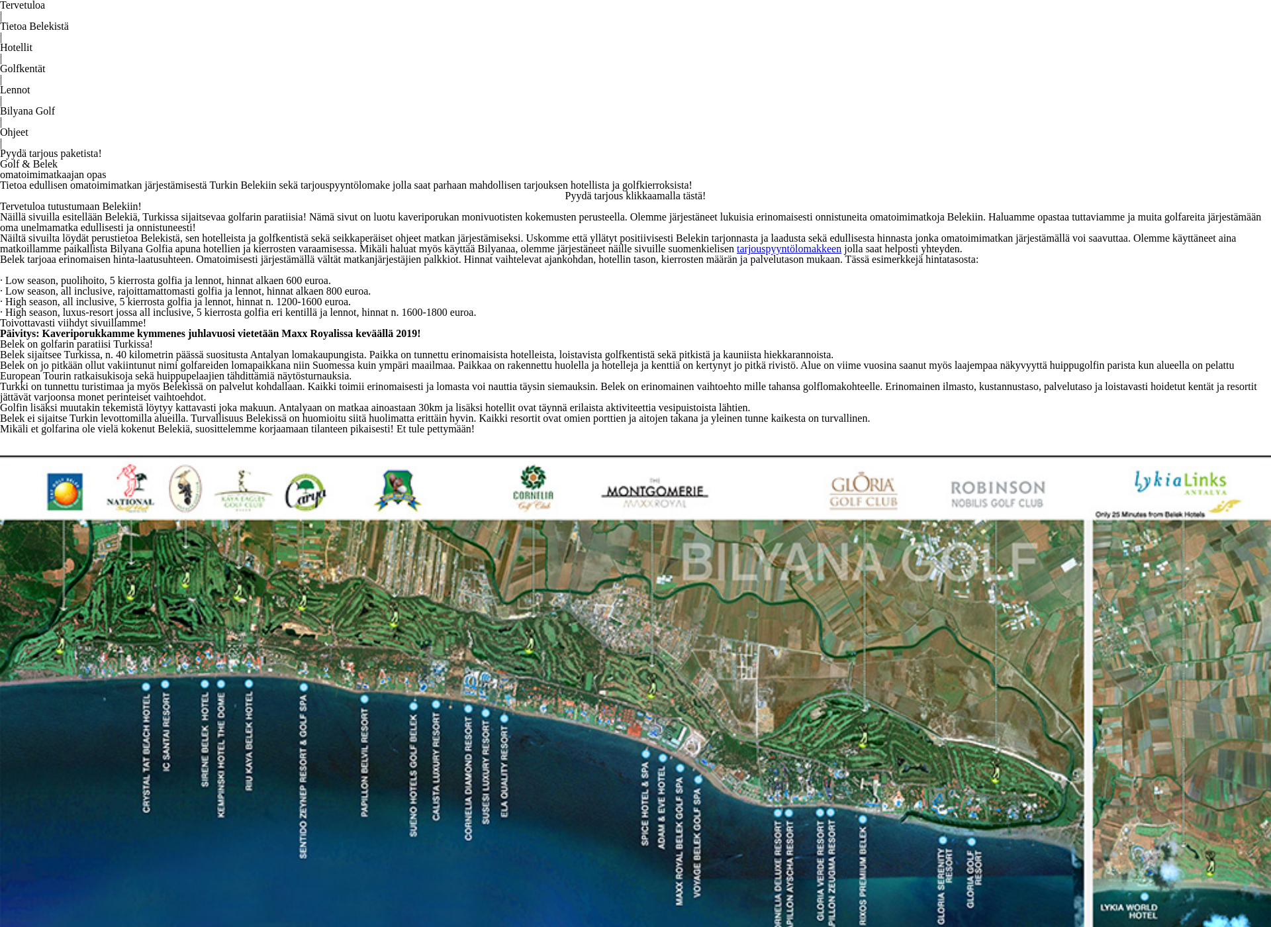Click the Sirene Belek Hotel map label

coord(205,740)
